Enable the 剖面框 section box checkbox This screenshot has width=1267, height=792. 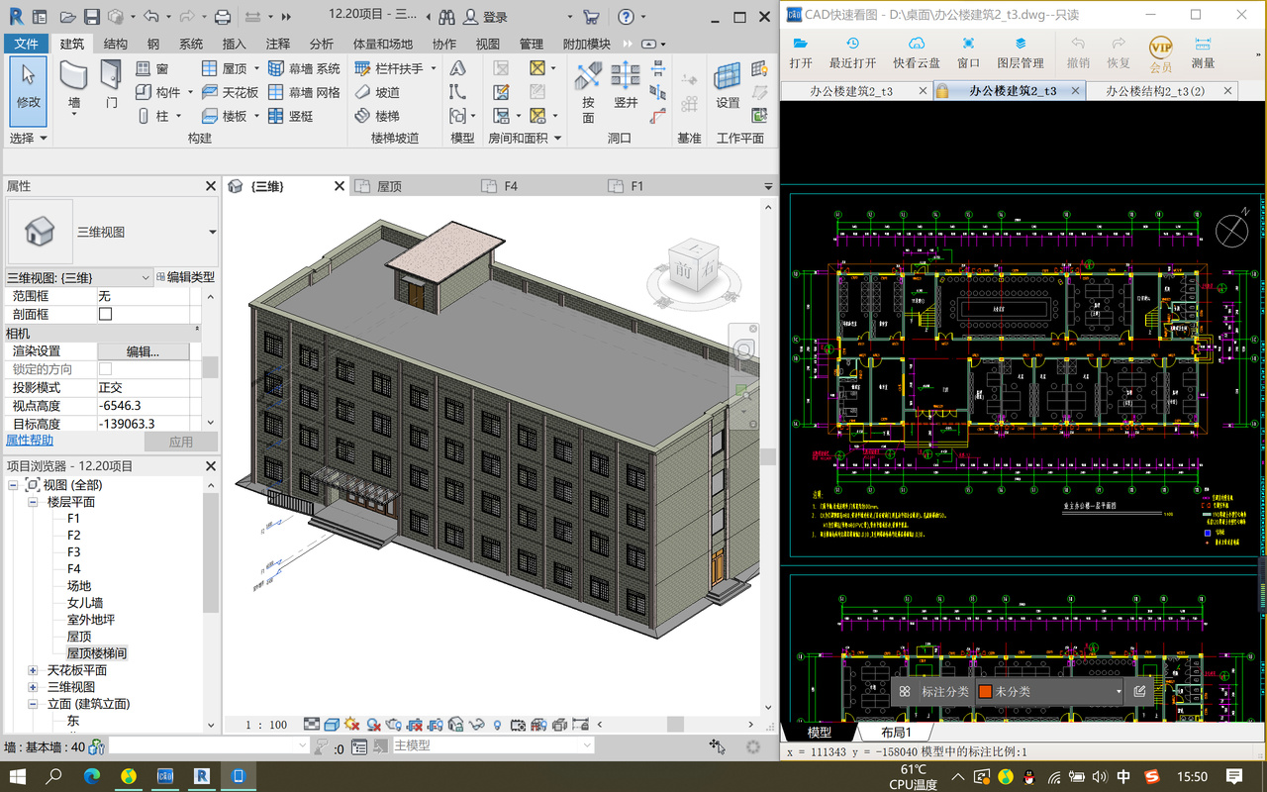pos(106,314)
